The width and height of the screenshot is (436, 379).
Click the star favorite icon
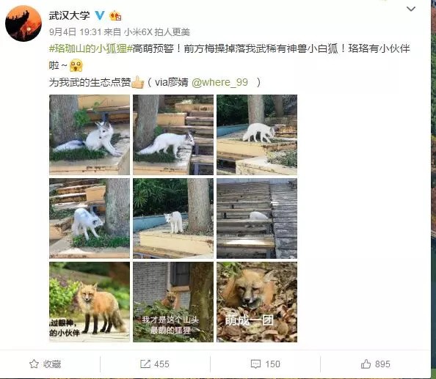point(34,364)
